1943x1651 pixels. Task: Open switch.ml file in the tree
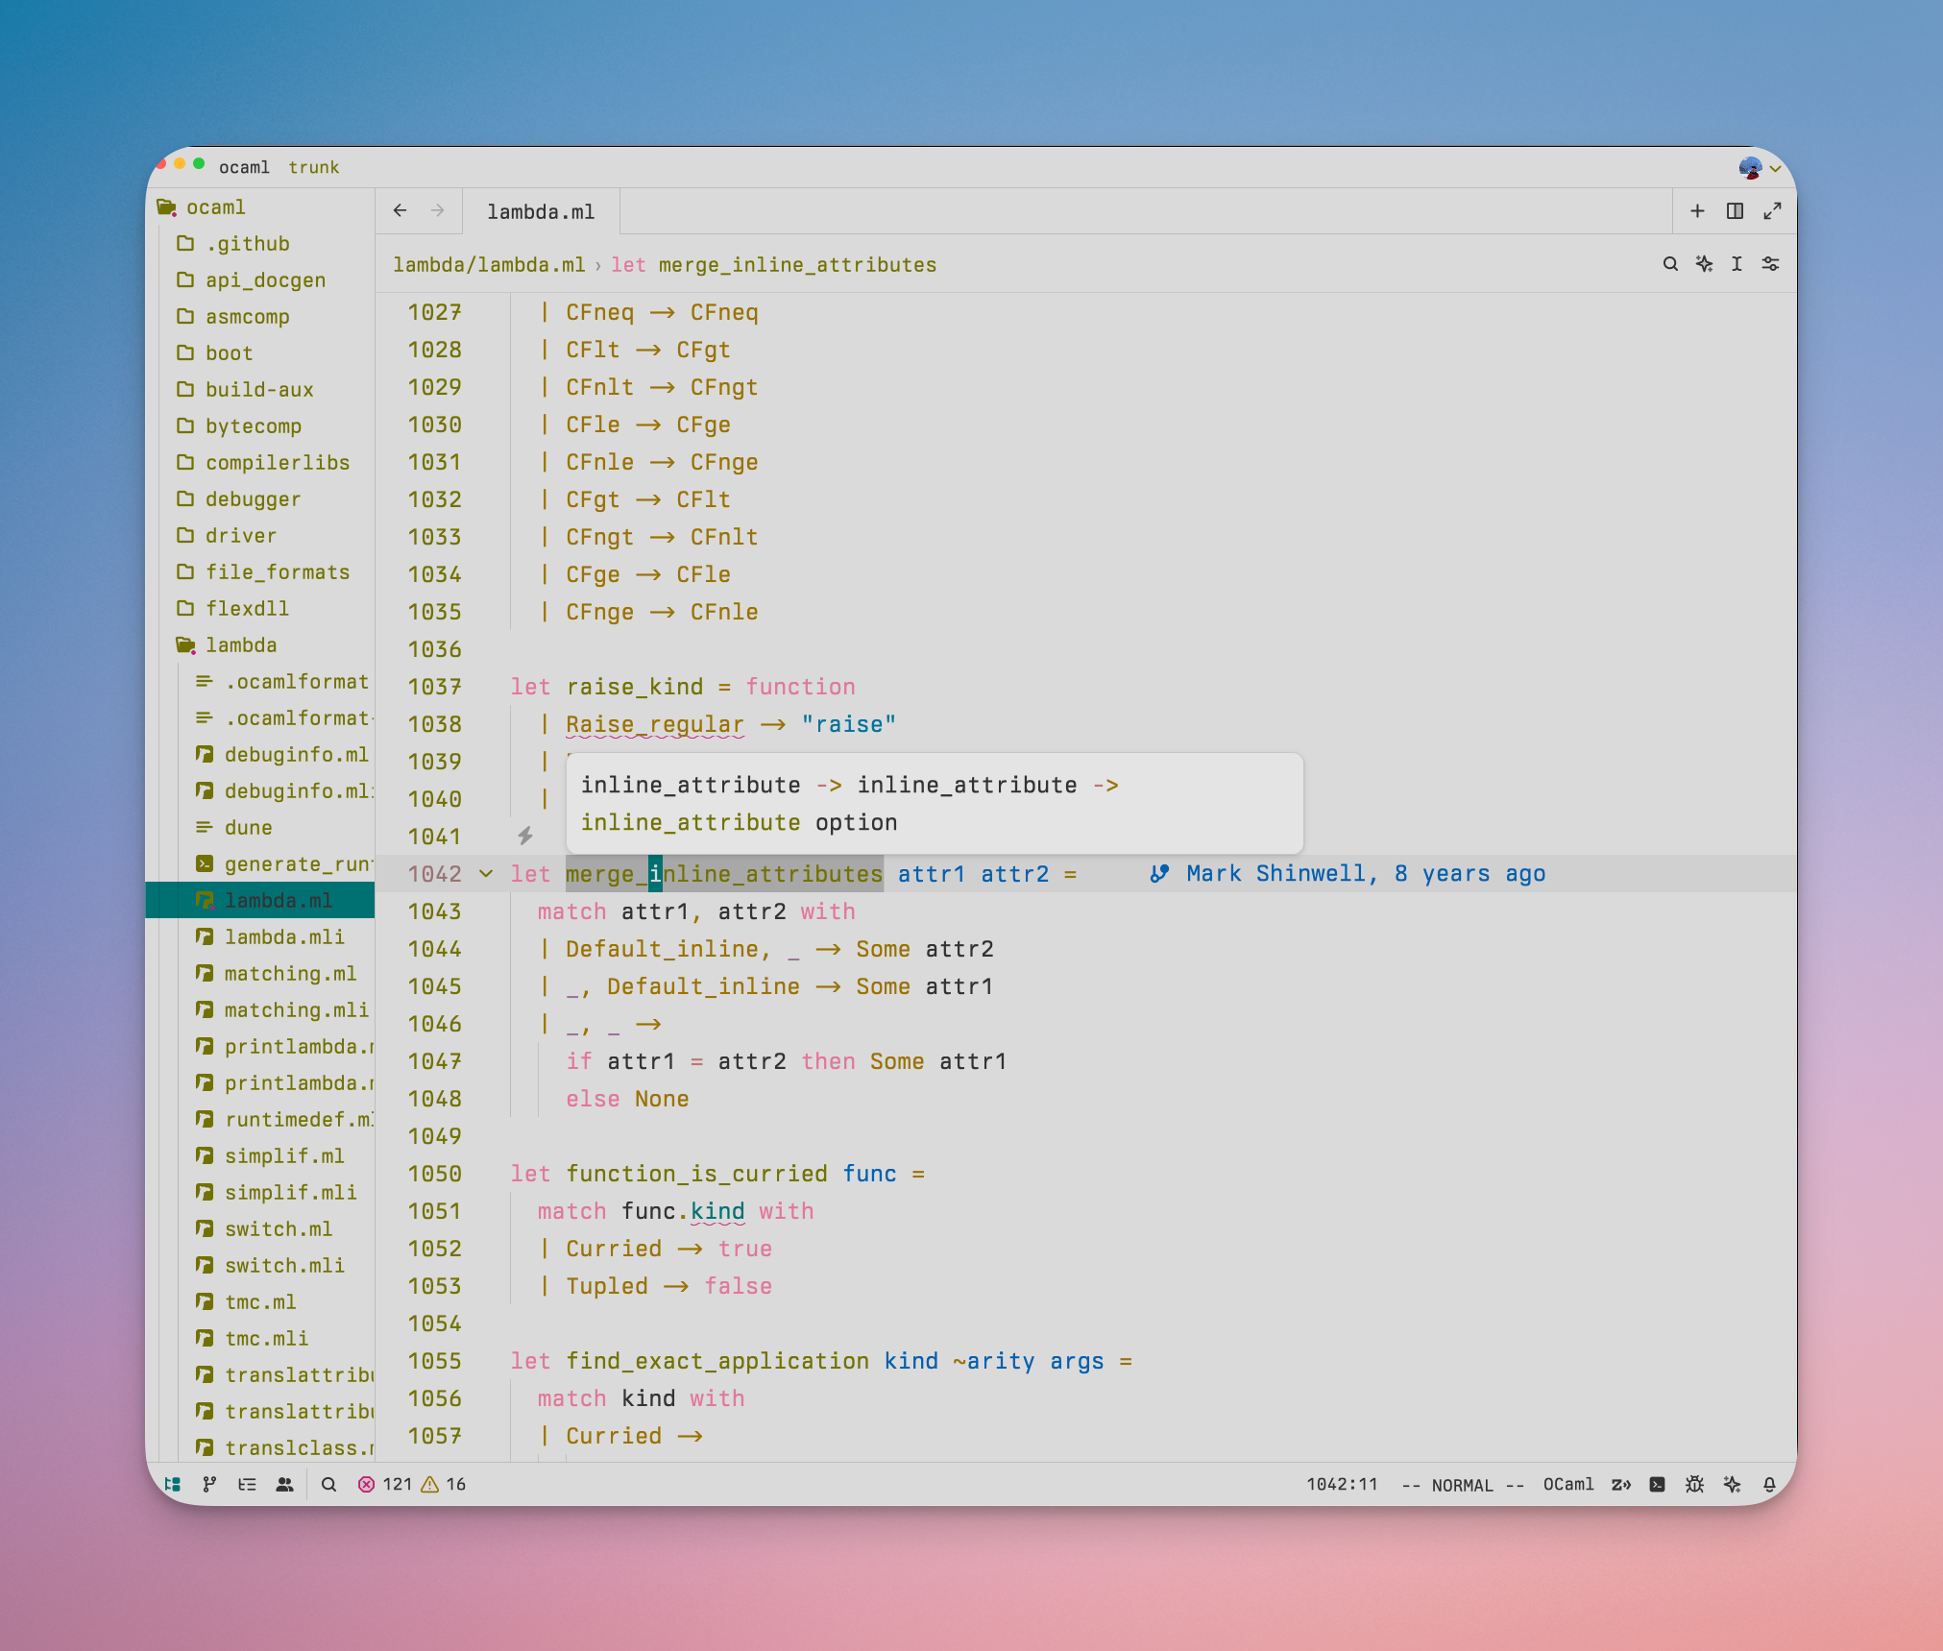click(279, 1229)
